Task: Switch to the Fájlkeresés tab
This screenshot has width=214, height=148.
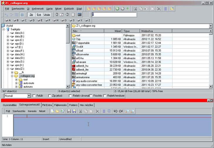Action: [x=60, y=105]
